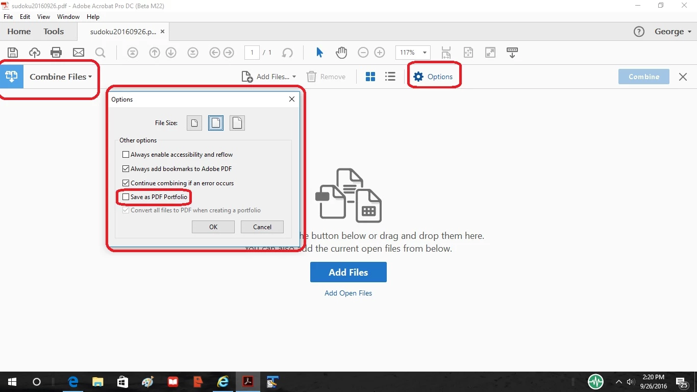Open File Explorer from the taskbar
Viewport: 697px width, 392px height.
(98, 382)
